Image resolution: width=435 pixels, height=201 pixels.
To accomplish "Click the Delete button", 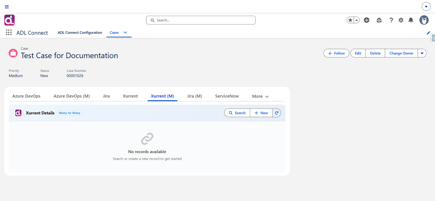I will point(375,53).
